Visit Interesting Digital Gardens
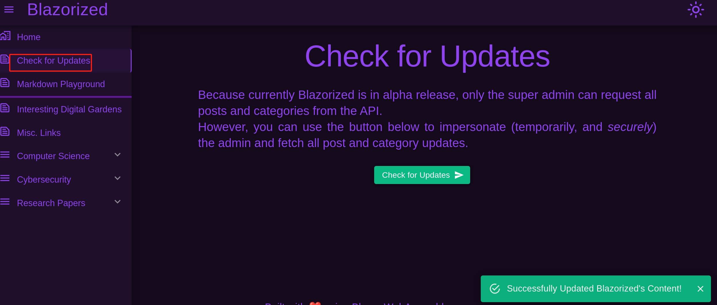The width and height of the screenshot is (717, 305). (x=69, y=109)
